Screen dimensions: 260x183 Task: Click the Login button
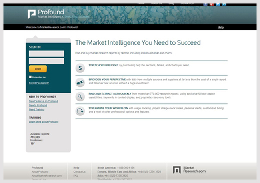coord(38,69)
